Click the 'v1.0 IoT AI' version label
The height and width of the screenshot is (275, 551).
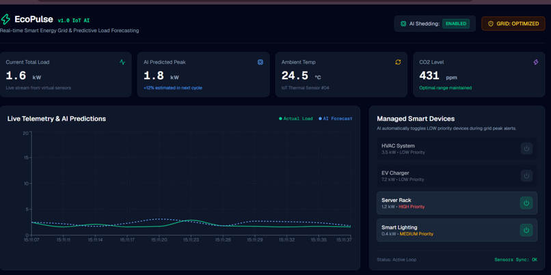73,20
